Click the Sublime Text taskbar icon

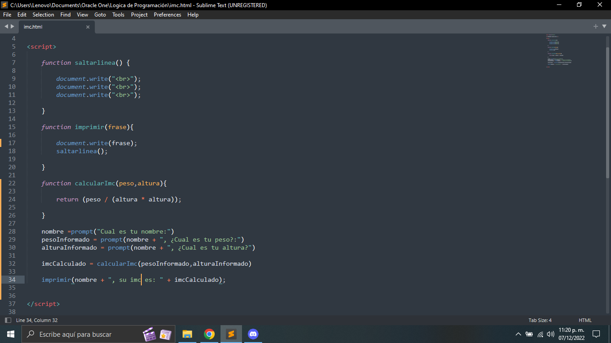pos(231,334)
